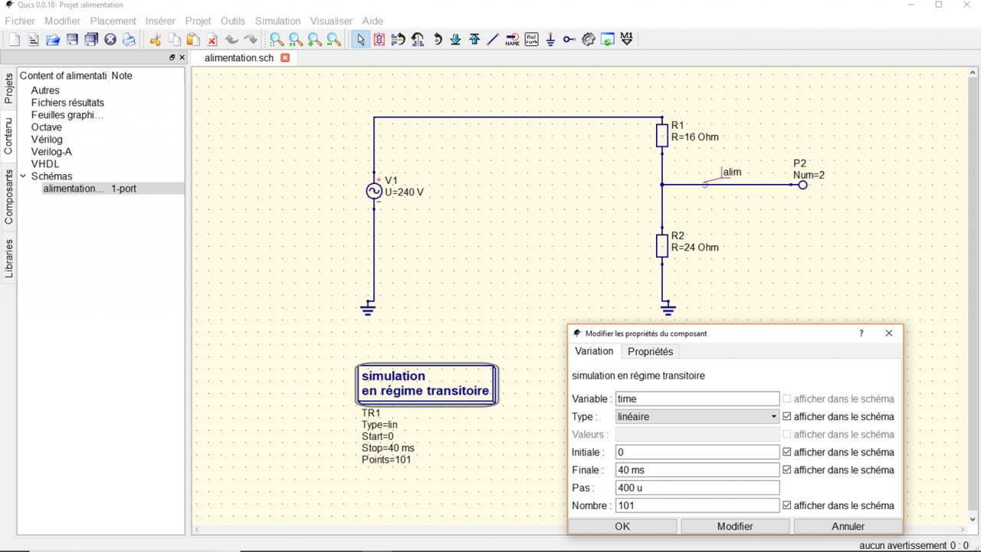The width and height of the screenshot is (981, 552).
Task: Open the Composants side tab
Action: coord(9,197)
